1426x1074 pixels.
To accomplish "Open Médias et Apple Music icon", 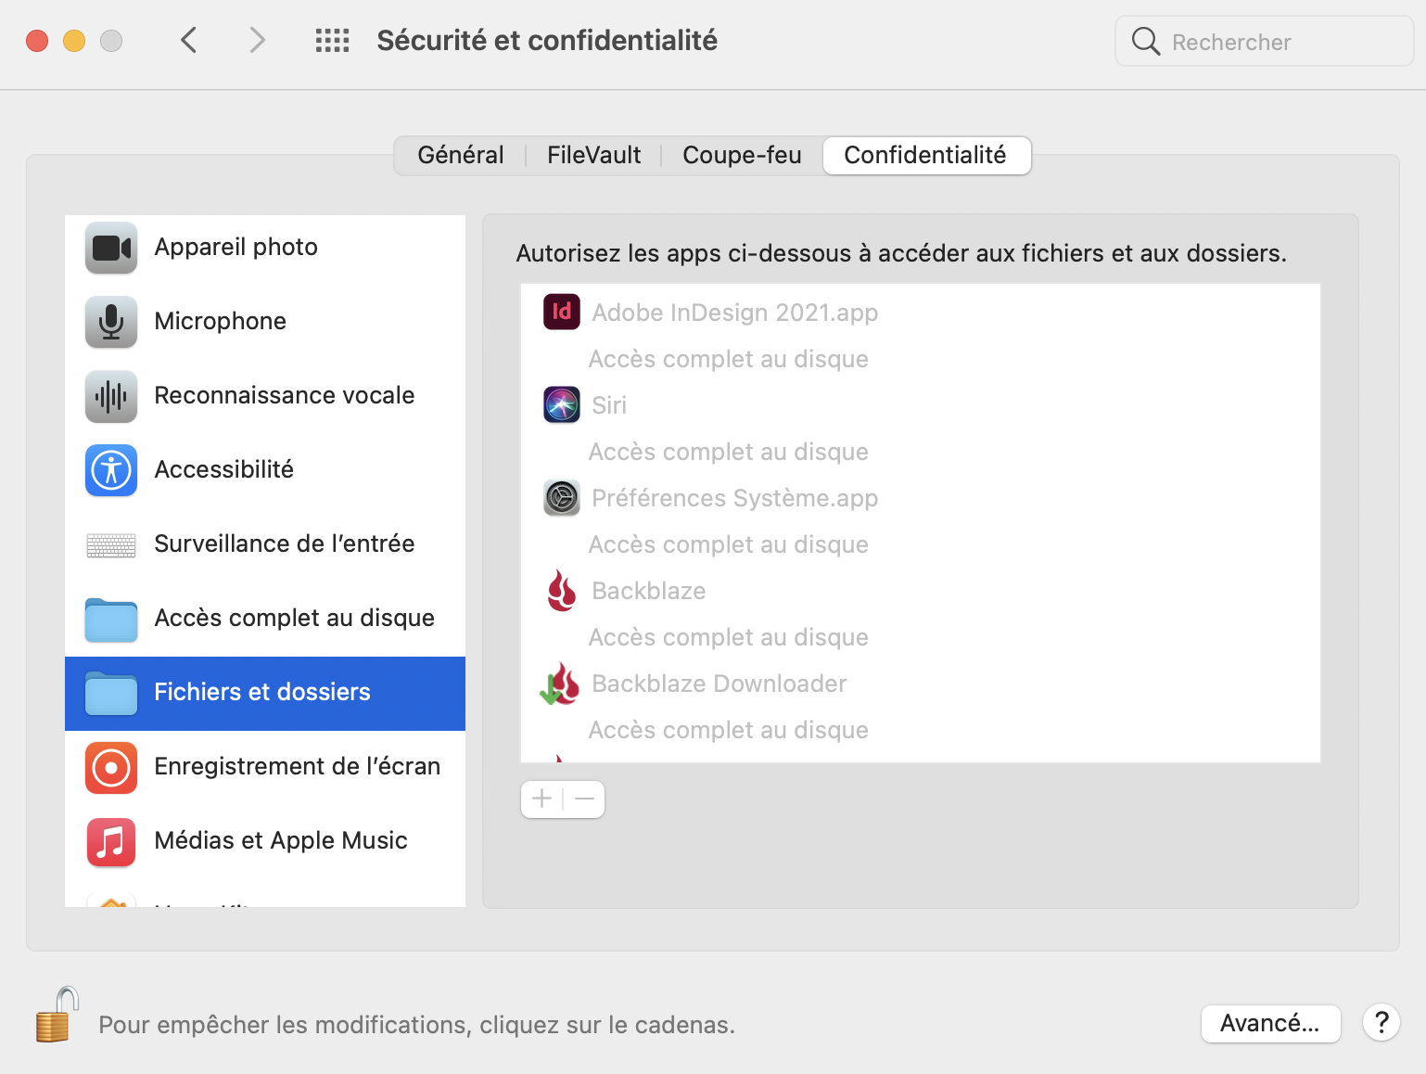I will [111, 841].
